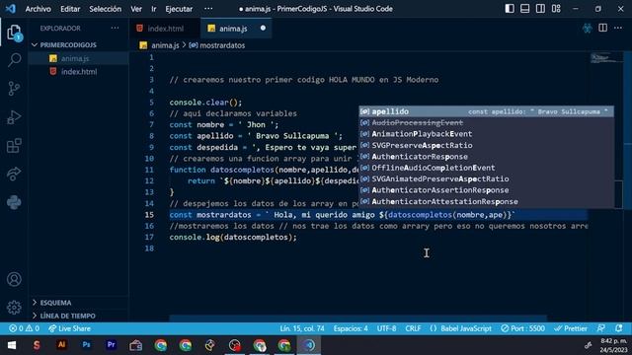Toggle bottom panel layout icon
632x355 pixels.
pyautogui.click(x=524, y=9)
